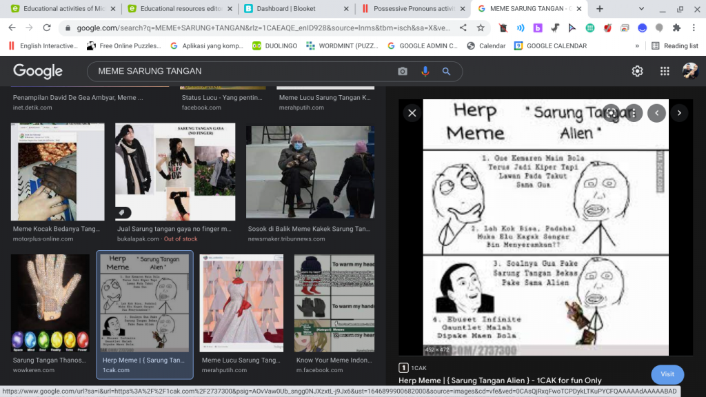Close the image preview panel

click(412, 113)
